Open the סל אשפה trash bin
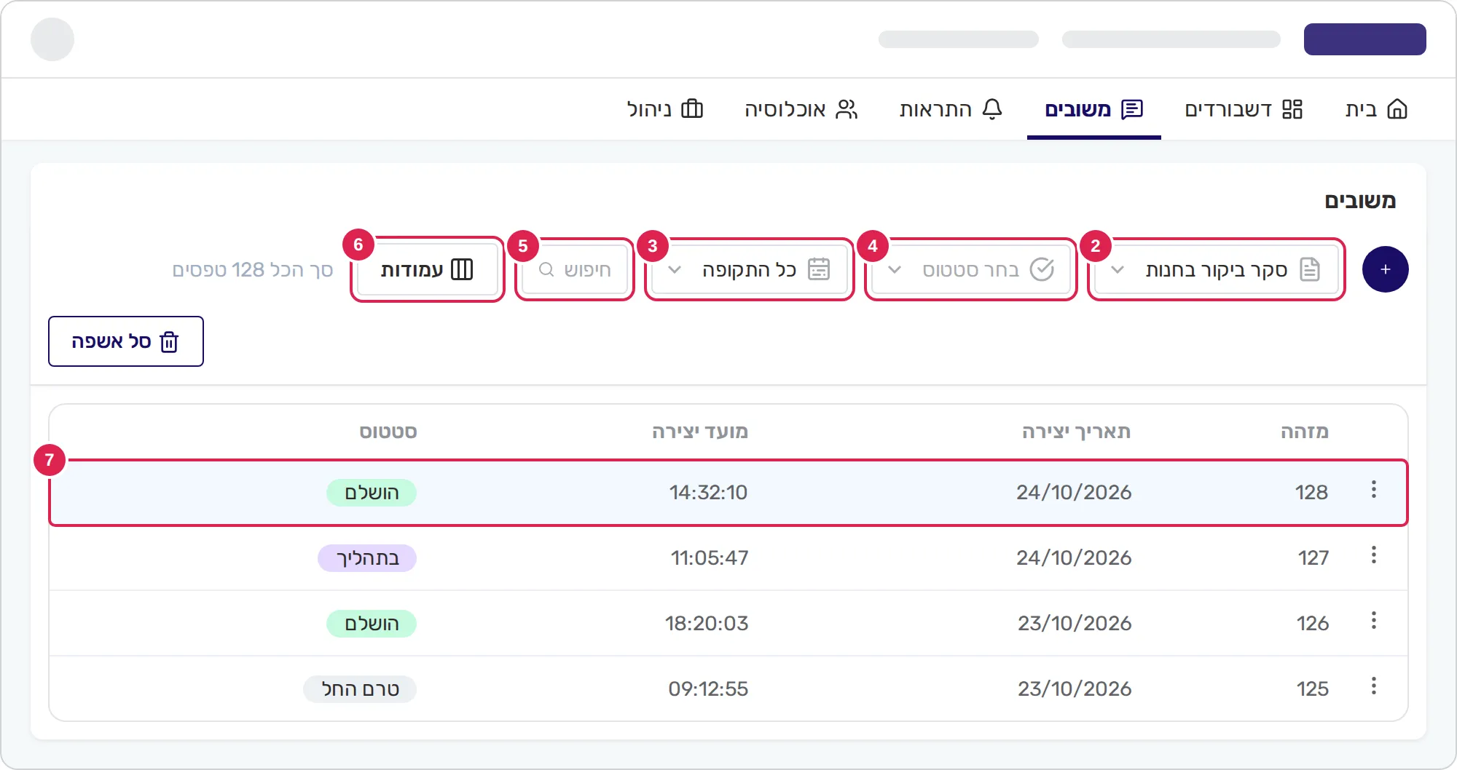The width and height of the screenshot is (1457, 770). tap(126, 341)
